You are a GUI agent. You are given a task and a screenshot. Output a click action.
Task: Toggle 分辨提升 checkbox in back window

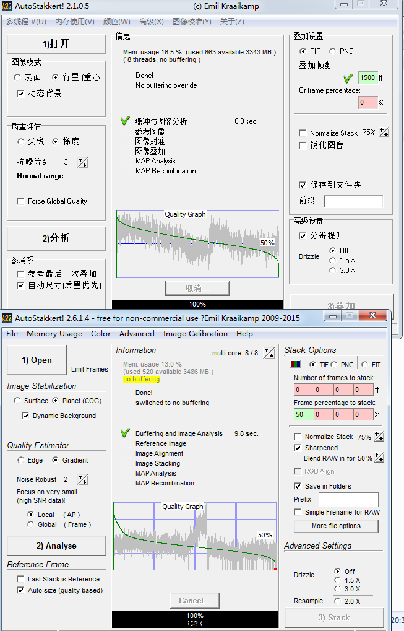click(303, 236)
